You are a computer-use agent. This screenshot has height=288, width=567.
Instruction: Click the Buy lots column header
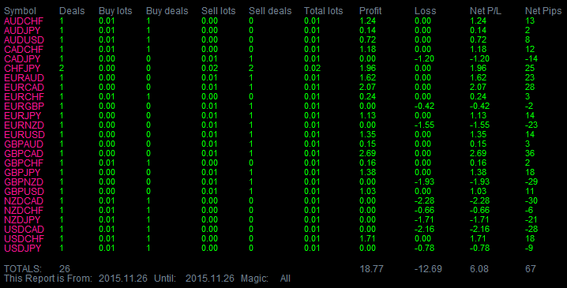pos(115,12)
